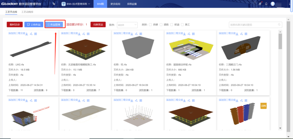The height and width of the screenshot is (139, 293).
Task: Switch to the 工艺动画库 tab
Action: click(27, 12)
